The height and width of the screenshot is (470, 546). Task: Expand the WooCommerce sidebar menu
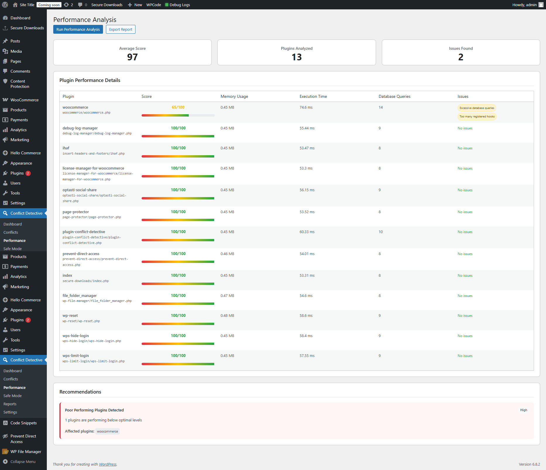point(24,100)
